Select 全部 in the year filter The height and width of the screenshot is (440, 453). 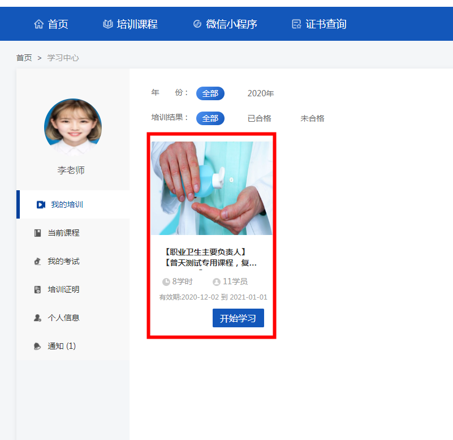(x=210, y=93)
